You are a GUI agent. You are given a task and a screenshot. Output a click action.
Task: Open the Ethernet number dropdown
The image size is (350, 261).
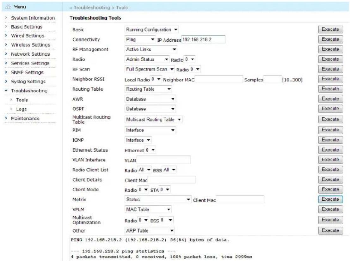tap(150, 150)
